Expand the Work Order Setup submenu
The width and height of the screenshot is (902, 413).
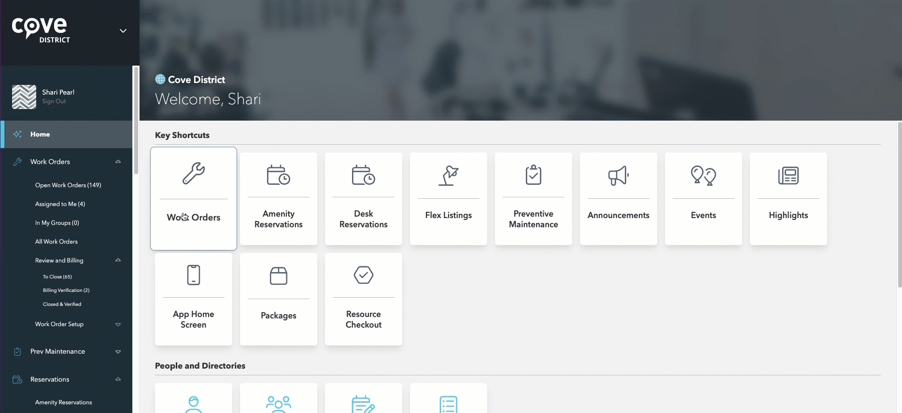pyautogui.click(x=118, y=324)
